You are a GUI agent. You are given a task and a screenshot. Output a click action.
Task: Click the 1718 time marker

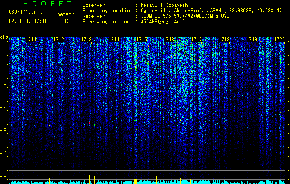pos(225,40)
